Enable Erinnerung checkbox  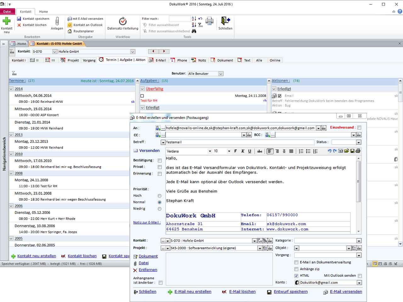[160, 174]
